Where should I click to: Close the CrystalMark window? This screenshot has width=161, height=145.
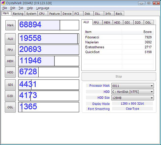click(x=156, y=3)
